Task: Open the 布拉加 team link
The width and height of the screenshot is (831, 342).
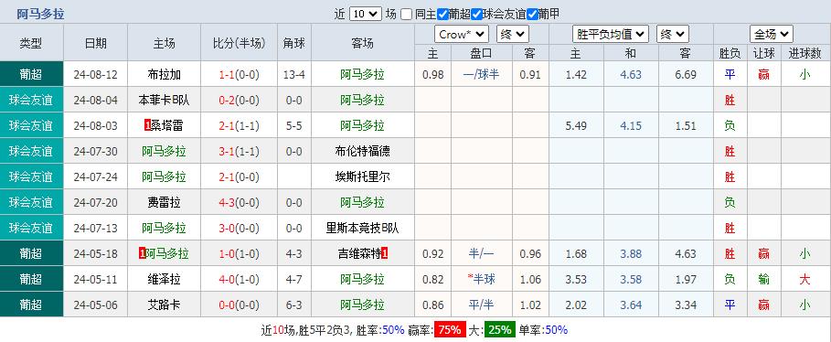Action: pyautogui.click(x=165, y=75)
